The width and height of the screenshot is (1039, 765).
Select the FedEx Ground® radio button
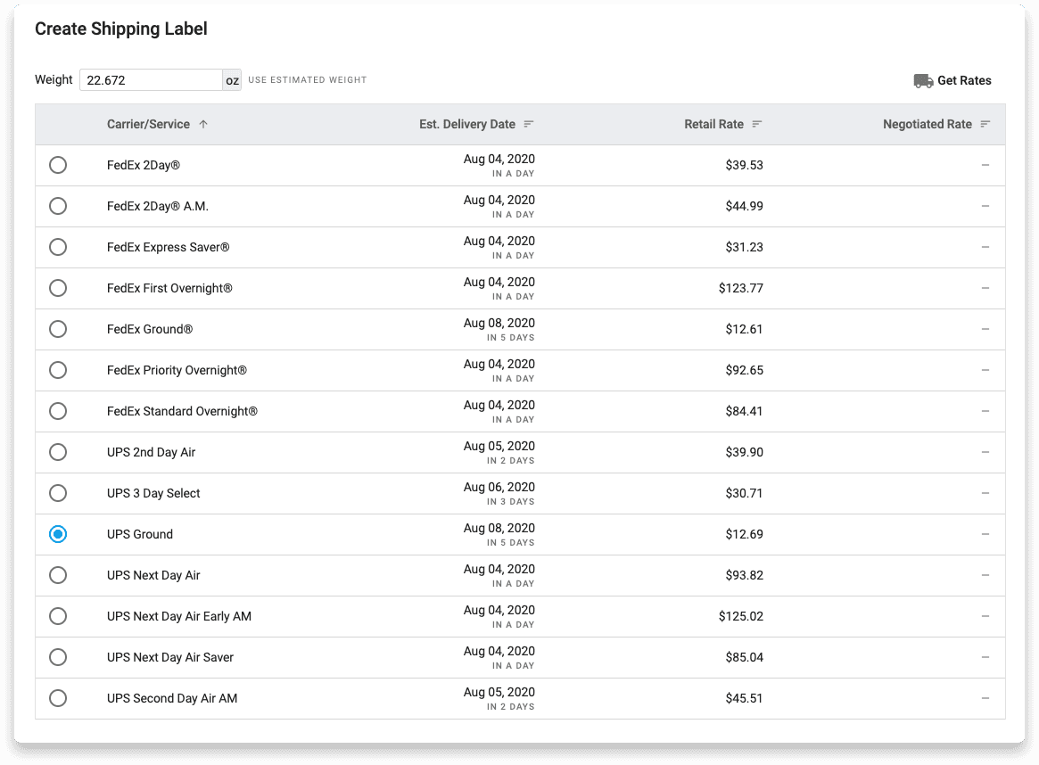click(58, 329)
